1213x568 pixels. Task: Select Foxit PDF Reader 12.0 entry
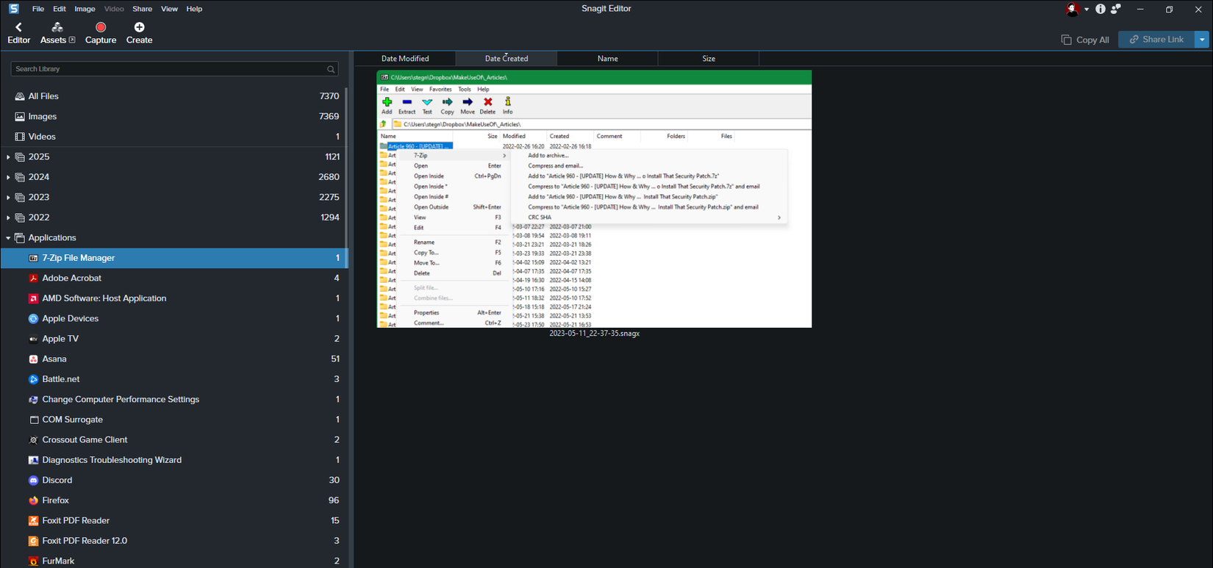[173, 541]
